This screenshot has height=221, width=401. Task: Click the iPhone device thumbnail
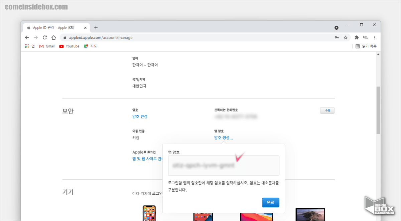click(x=149, y=213)
